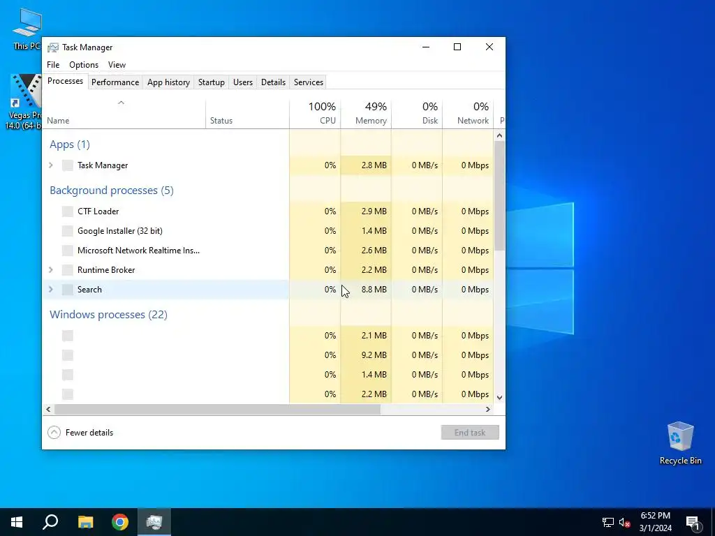
Task: Switch to the Services tab
Action: click(x=308, y=82)
